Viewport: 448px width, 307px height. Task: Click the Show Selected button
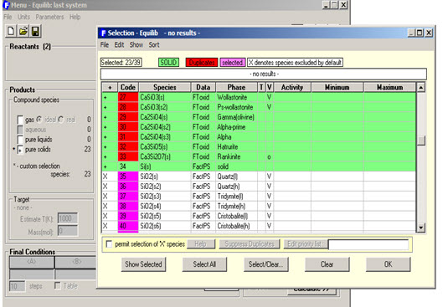pyautogui.click(x=143, y=264)
